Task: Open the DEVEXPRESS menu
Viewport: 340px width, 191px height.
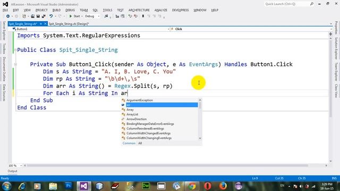Action: click(181, 10)
